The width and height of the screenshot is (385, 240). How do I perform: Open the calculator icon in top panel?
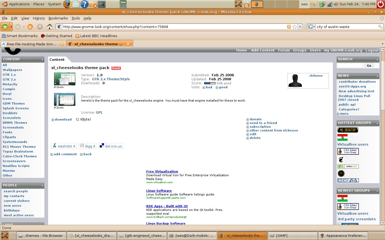pos(123,4)
